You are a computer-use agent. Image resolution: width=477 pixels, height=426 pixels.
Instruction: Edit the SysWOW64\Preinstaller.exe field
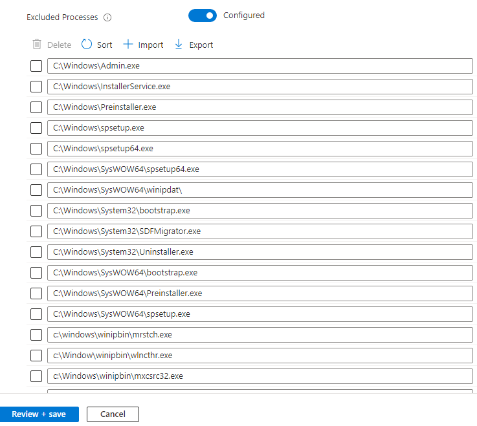[260, 293]
